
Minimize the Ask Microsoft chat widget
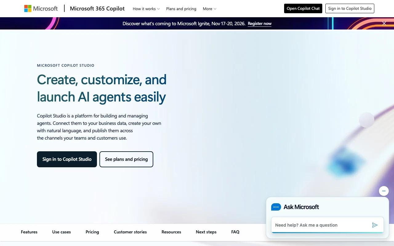384,191
